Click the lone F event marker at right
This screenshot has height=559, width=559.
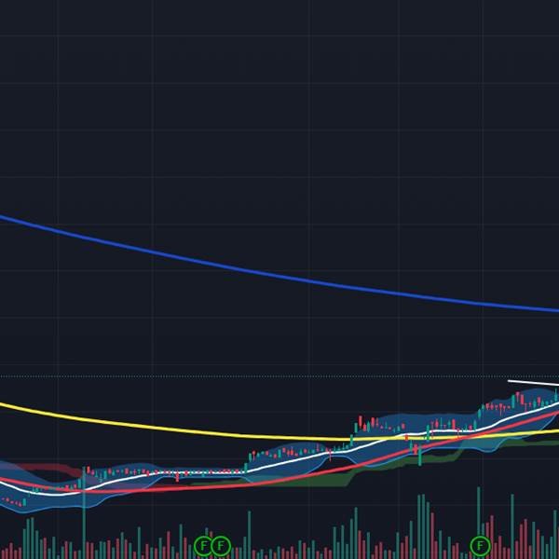point(480,546)
